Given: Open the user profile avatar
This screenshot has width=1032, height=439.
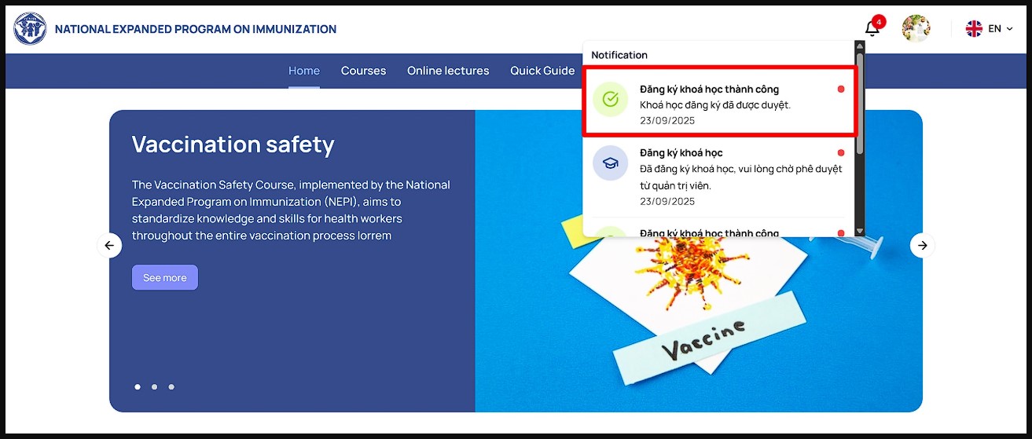Looking at the screenshot, I should [x=916, y=28].
